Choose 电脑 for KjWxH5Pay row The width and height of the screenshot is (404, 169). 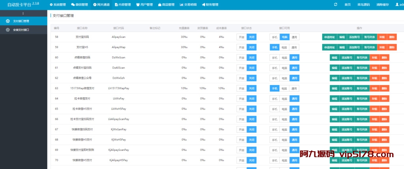click(x=284, y=140)
